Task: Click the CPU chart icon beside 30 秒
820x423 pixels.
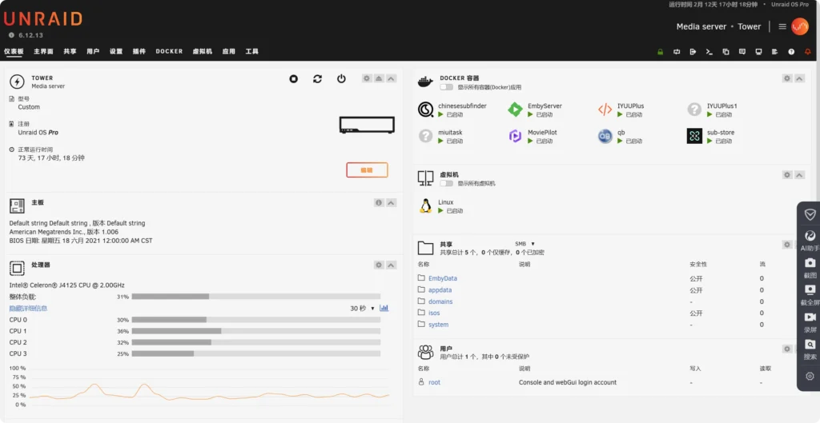Action: pyautogui.click(x=384, y=308)
